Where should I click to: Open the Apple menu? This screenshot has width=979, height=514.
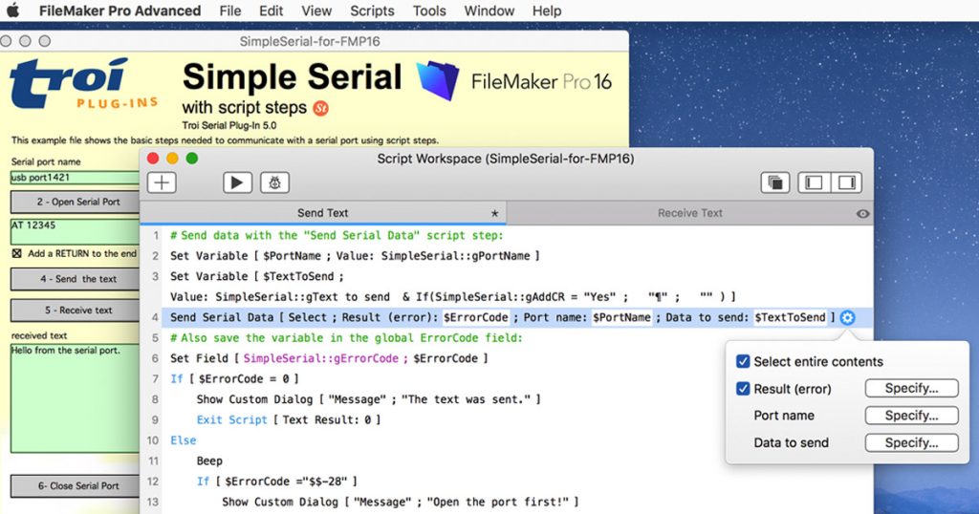tap(13, 11)
